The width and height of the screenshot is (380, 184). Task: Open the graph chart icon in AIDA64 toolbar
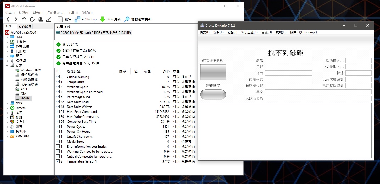48,19
